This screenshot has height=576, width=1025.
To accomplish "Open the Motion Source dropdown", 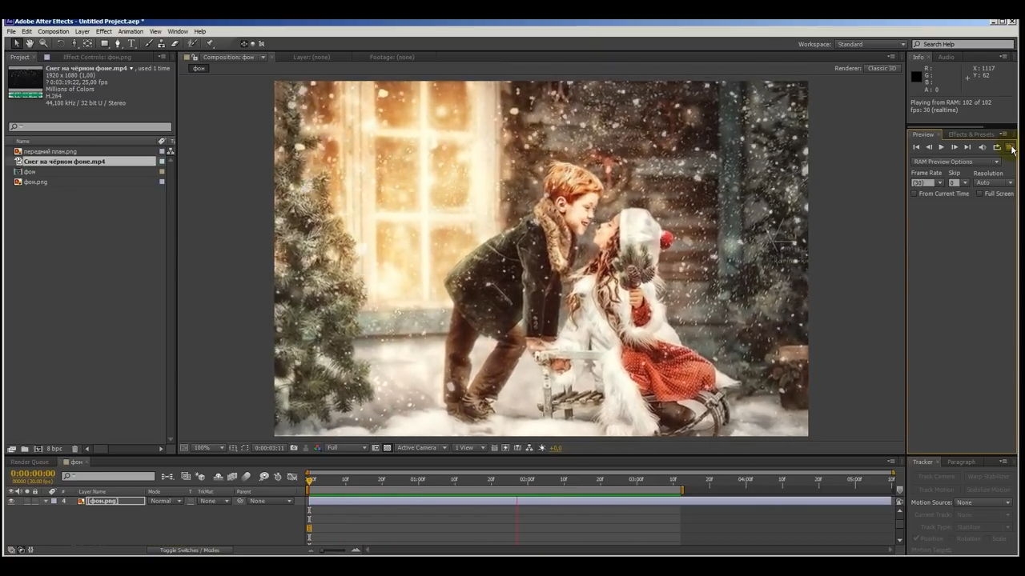I will [x=983, y=502].
